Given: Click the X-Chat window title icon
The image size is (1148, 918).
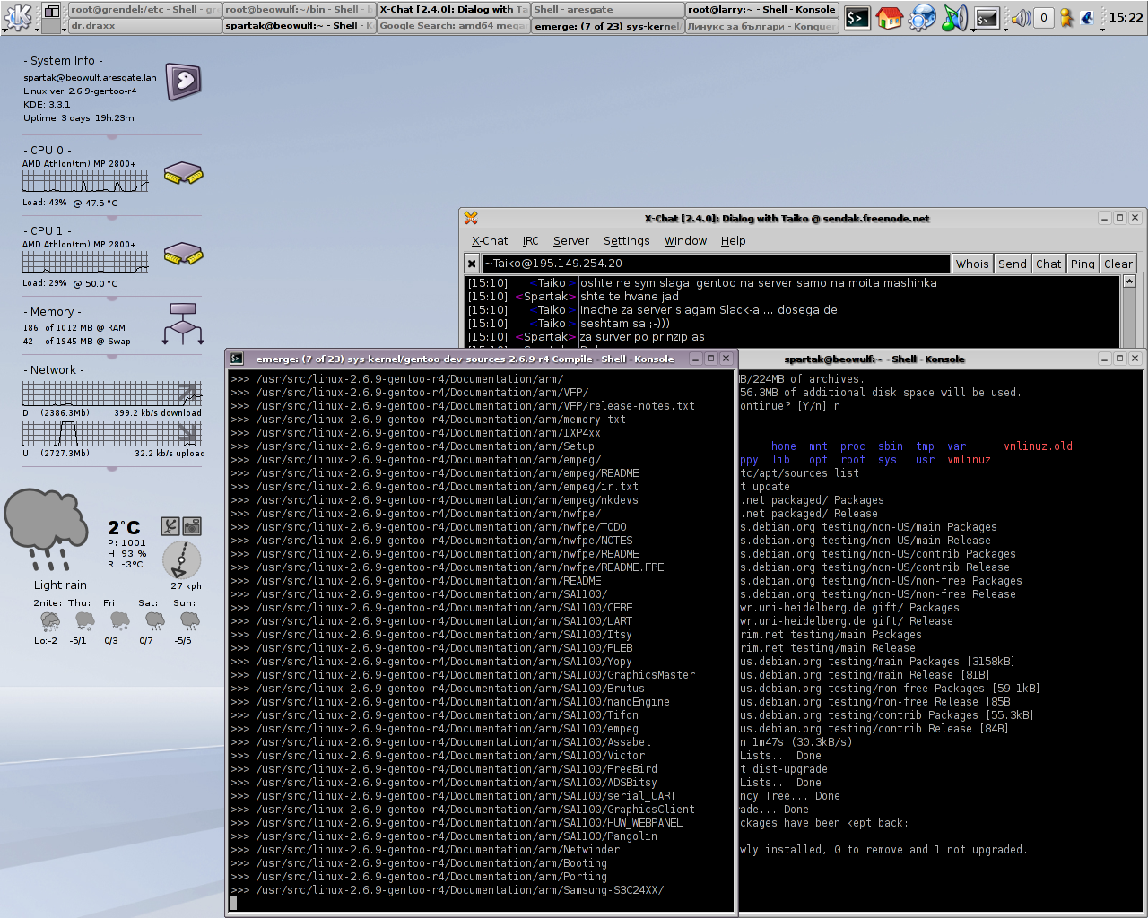Looking at the screenshot, I should (471, 218).
